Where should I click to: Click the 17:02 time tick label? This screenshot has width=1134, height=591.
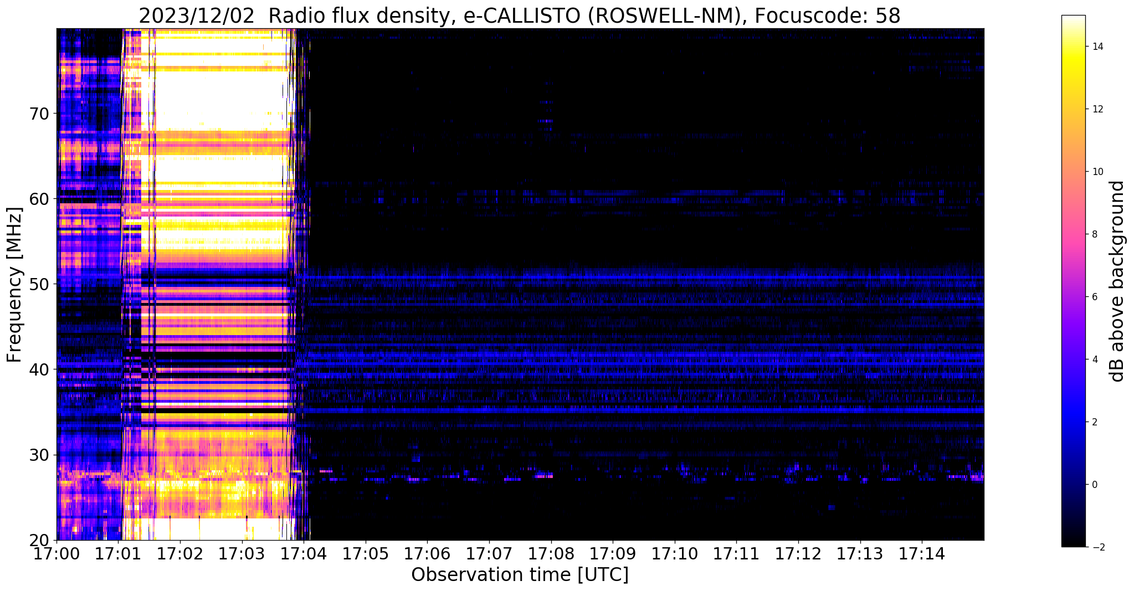(181, 553)
